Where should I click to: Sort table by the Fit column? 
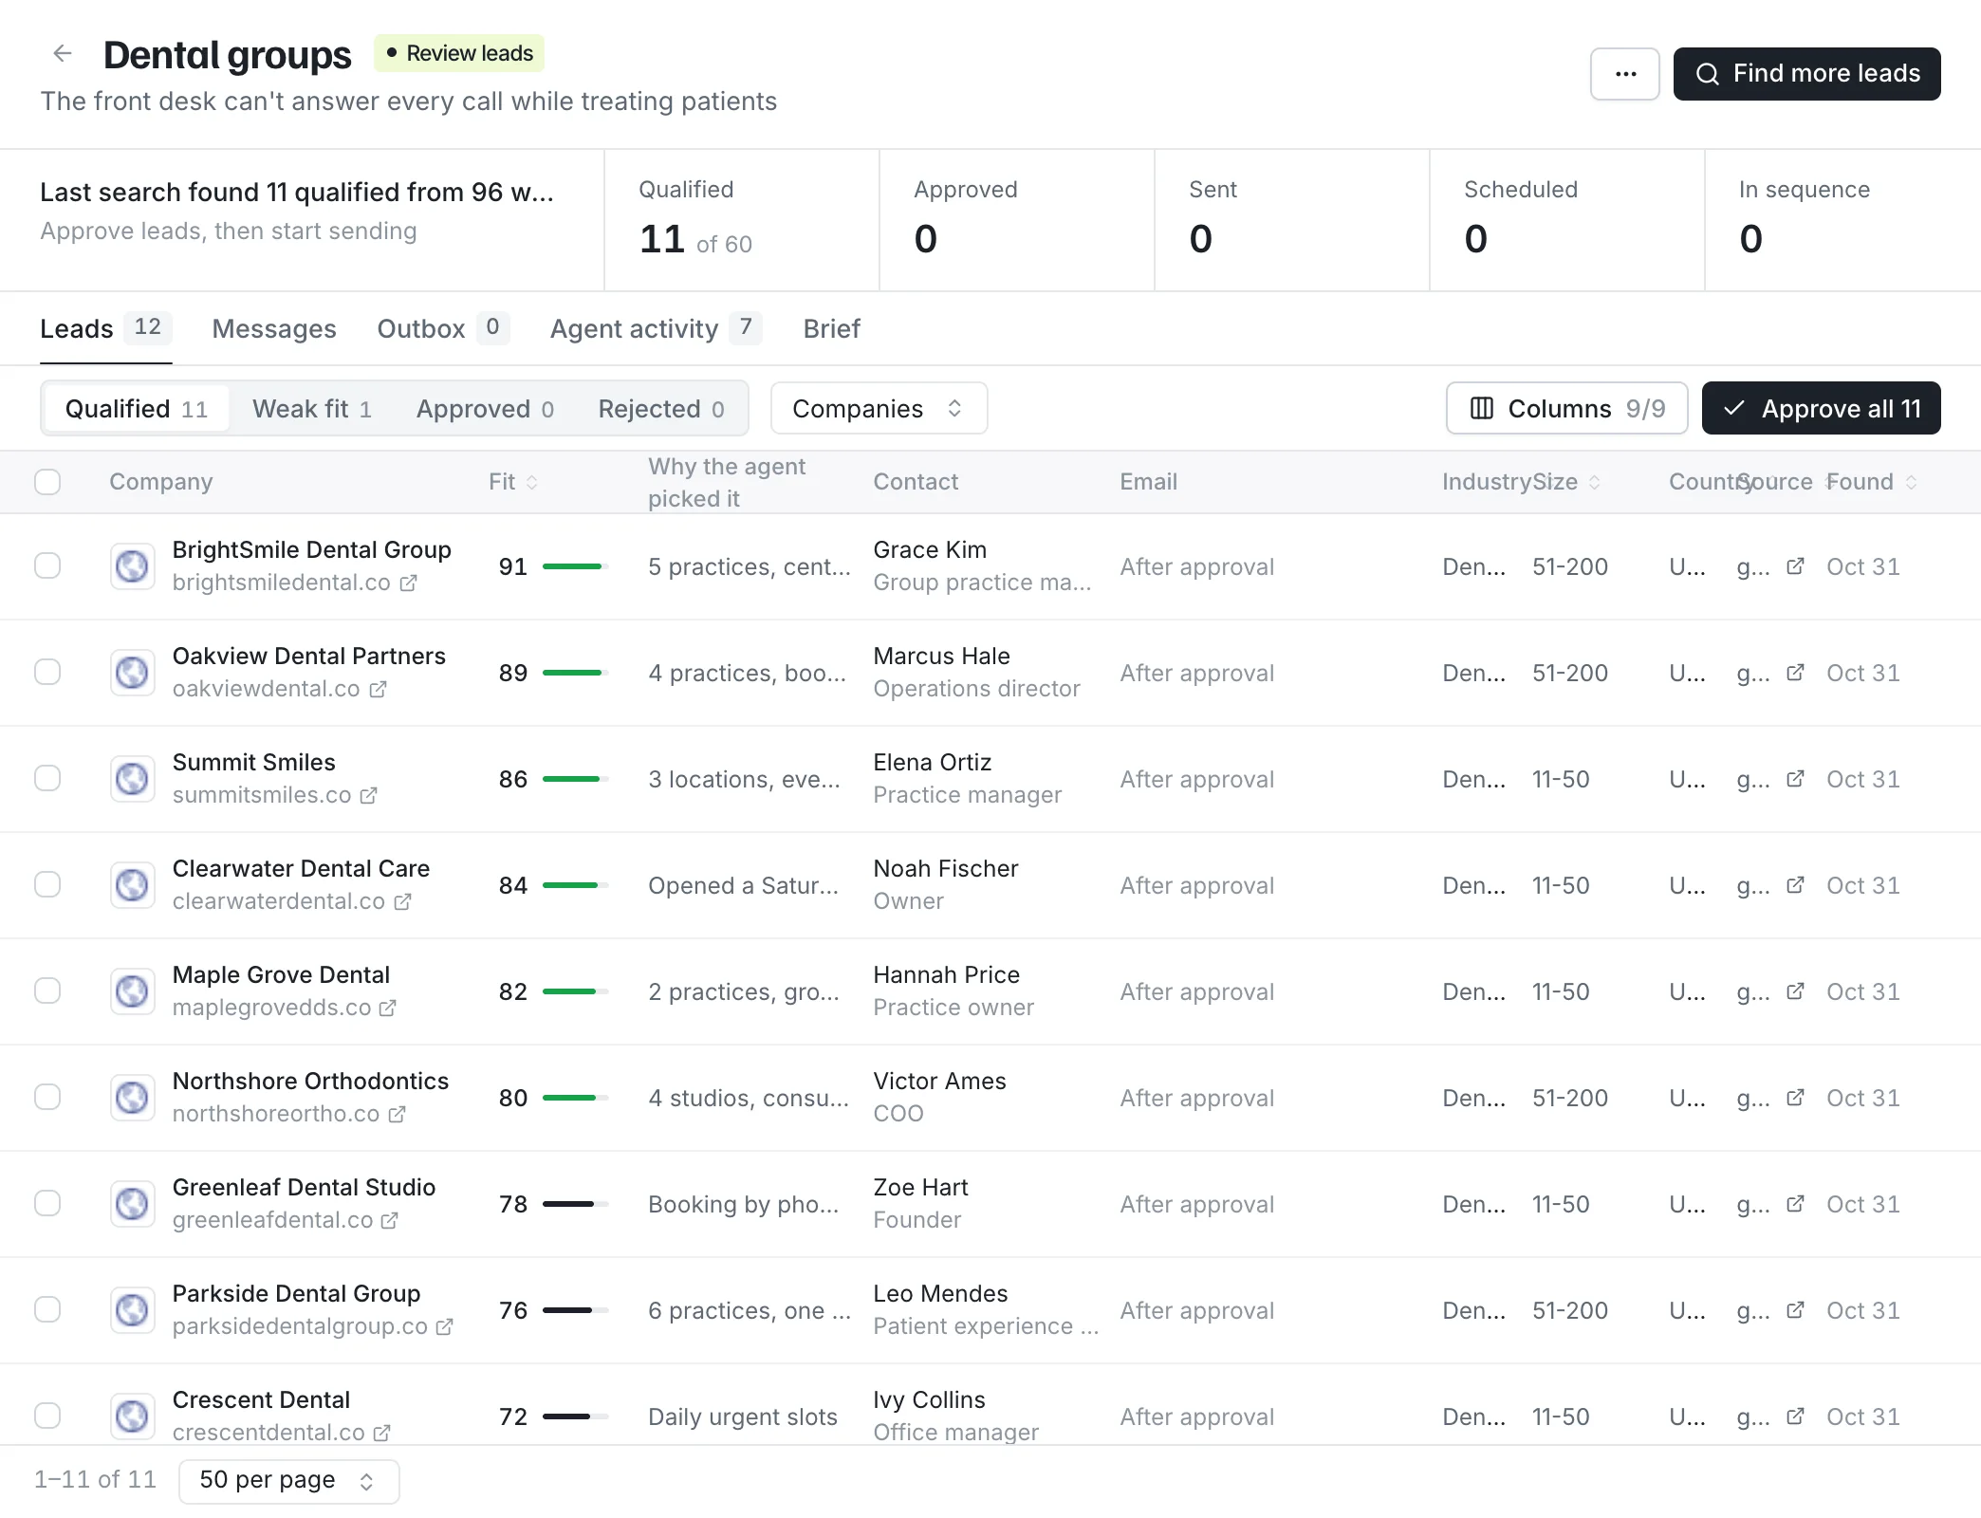pyautogui.click(x=513, y=482)
